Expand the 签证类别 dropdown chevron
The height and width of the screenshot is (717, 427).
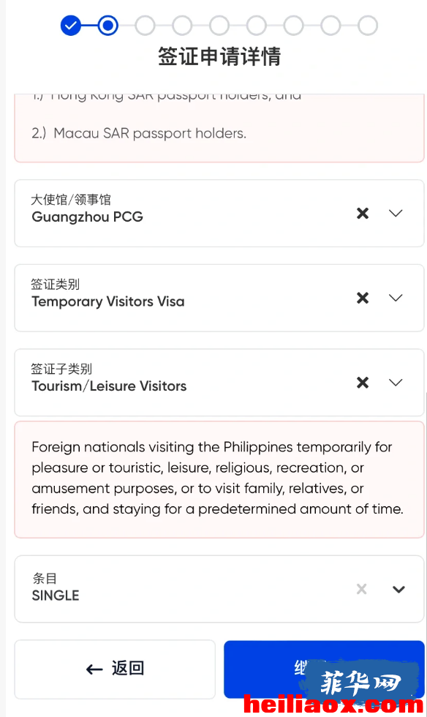(x=396, y=299)
